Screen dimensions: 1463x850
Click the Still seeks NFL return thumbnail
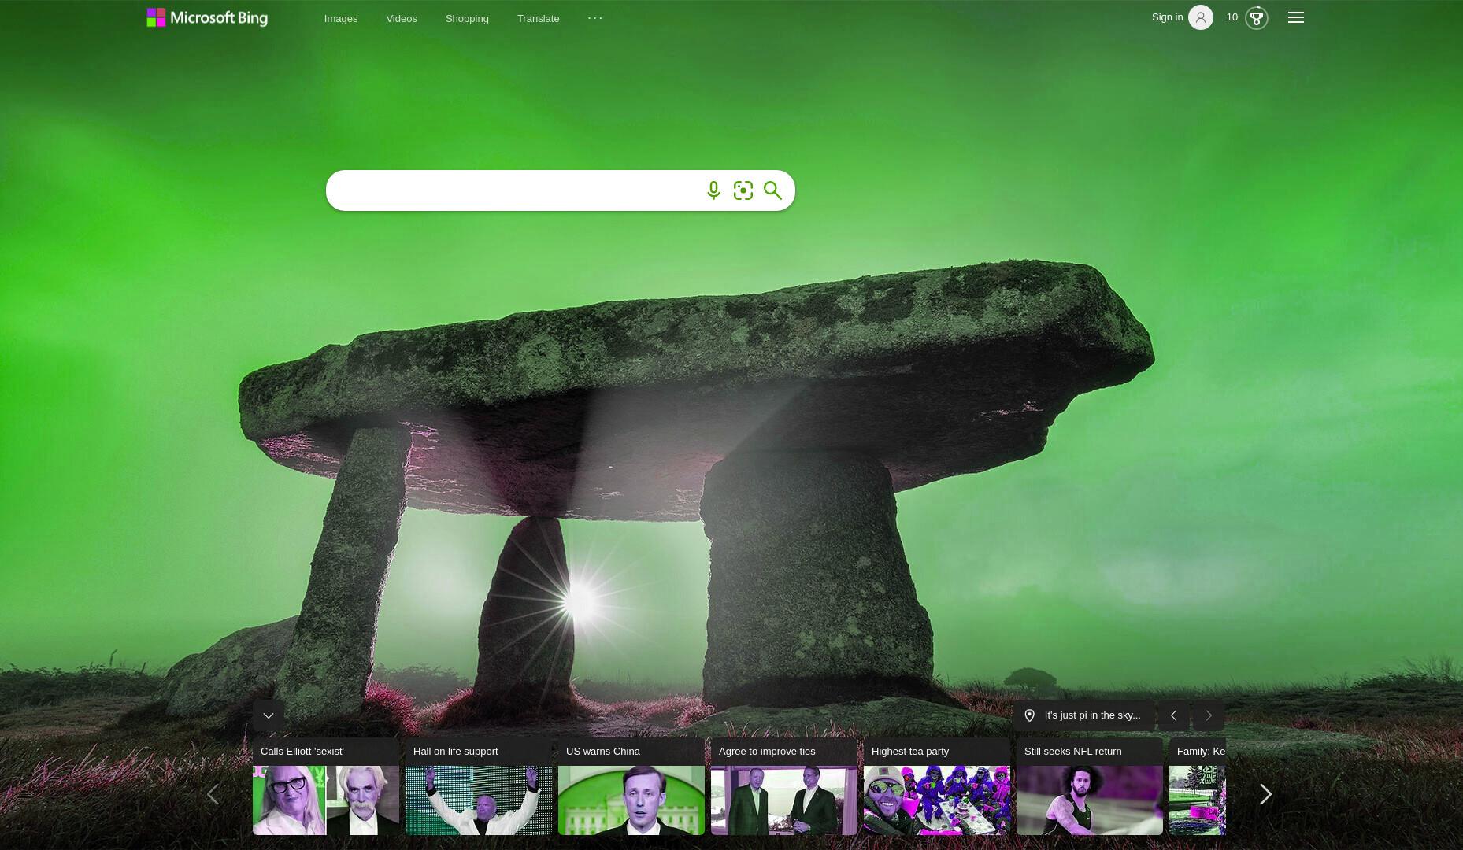(1090, 800)
